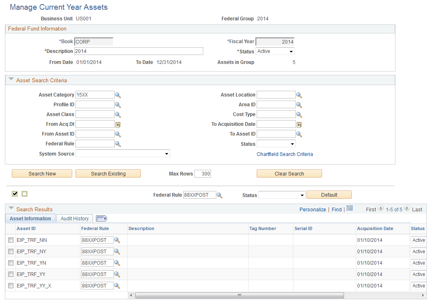The width and height of the screenshot is (433, 307).
Task: Check the row checkbox for EIP_TRF_YY
Action: coord(11,274)
